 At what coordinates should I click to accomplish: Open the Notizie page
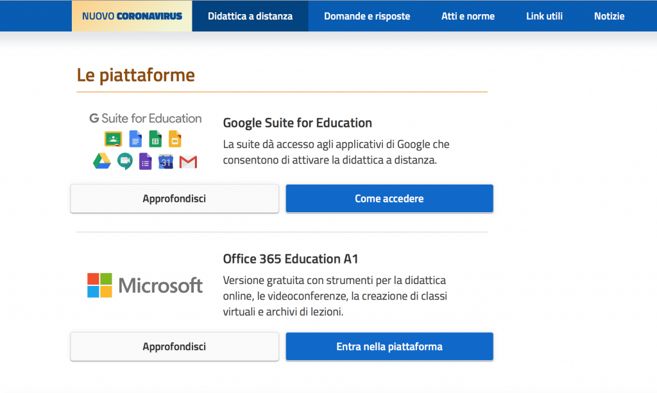point(609,16)
